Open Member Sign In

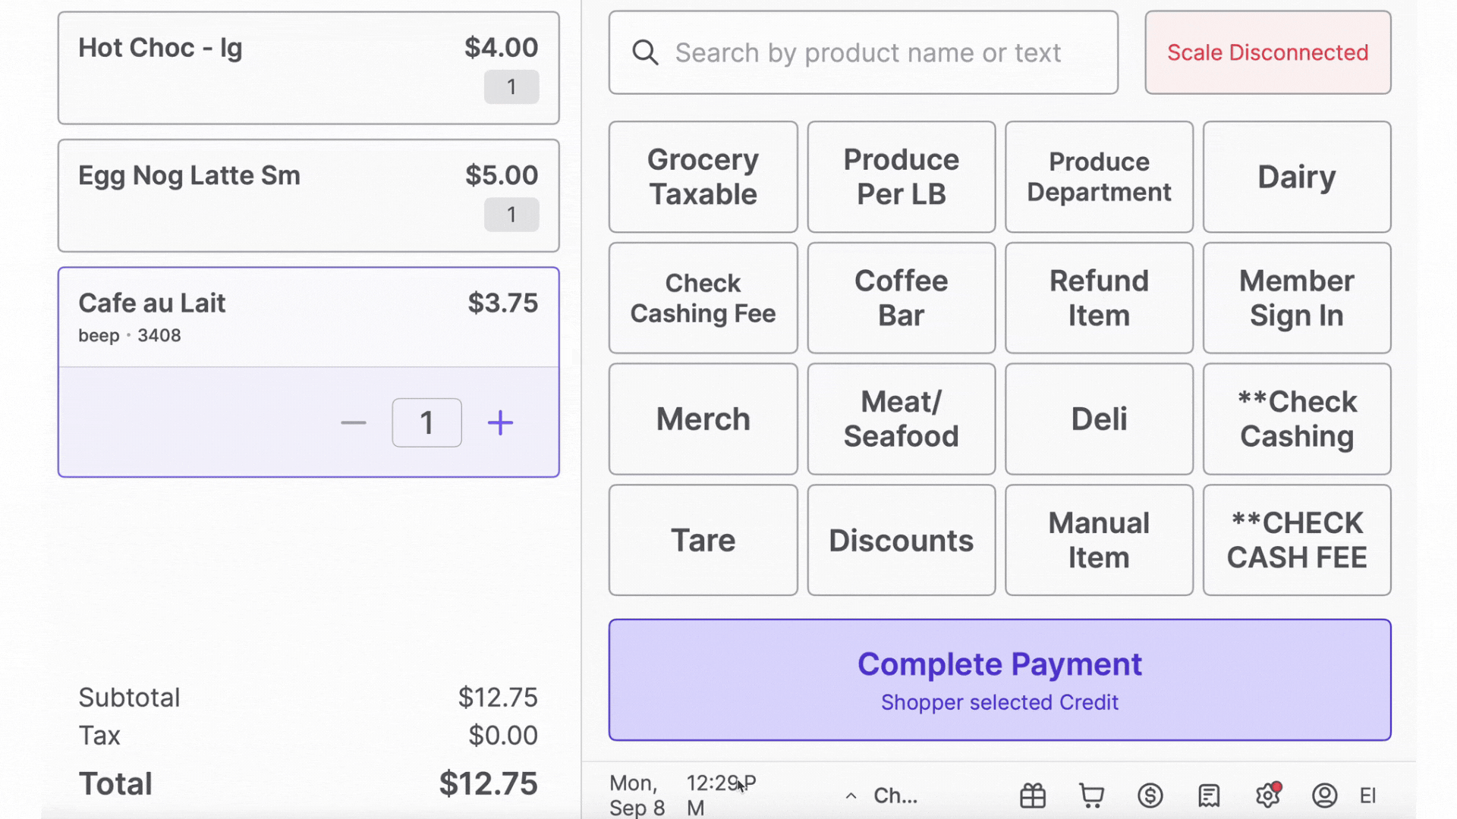pos(1296,298)
